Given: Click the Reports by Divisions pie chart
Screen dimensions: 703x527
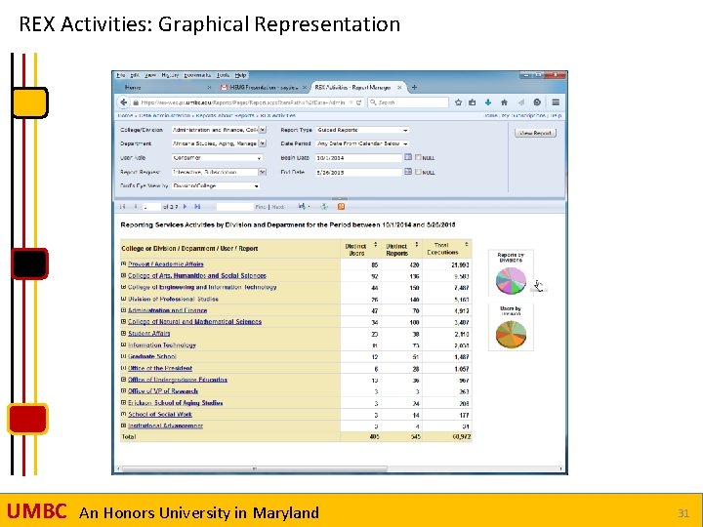Looking at the screenshot, I should tap(511, 280).
